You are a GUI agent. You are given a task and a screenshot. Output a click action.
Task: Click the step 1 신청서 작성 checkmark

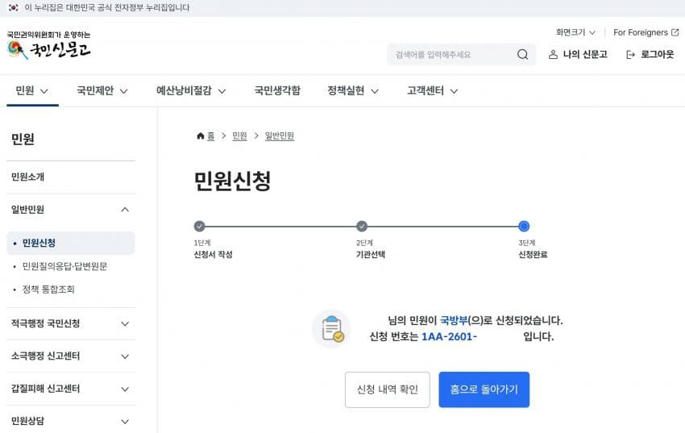[200, 227]
